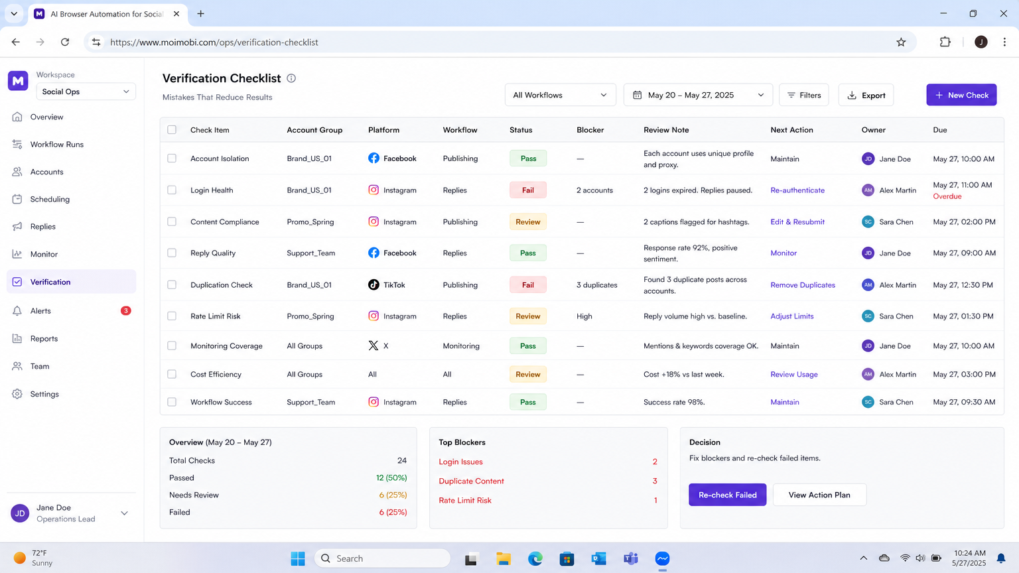
Task: Open a new browser tab
Action: click(200, 13)
